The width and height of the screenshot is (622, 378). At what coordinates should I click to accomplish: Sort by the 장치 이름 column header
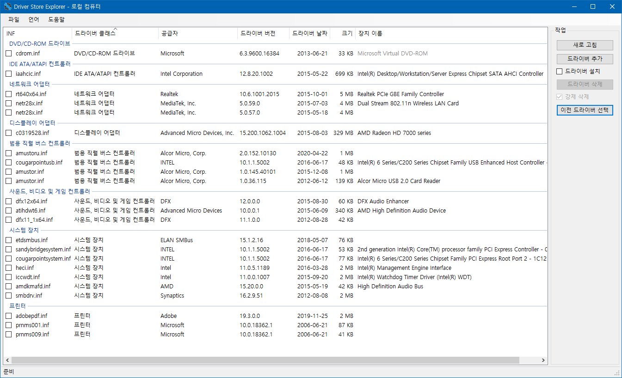[x=451, y=33]
